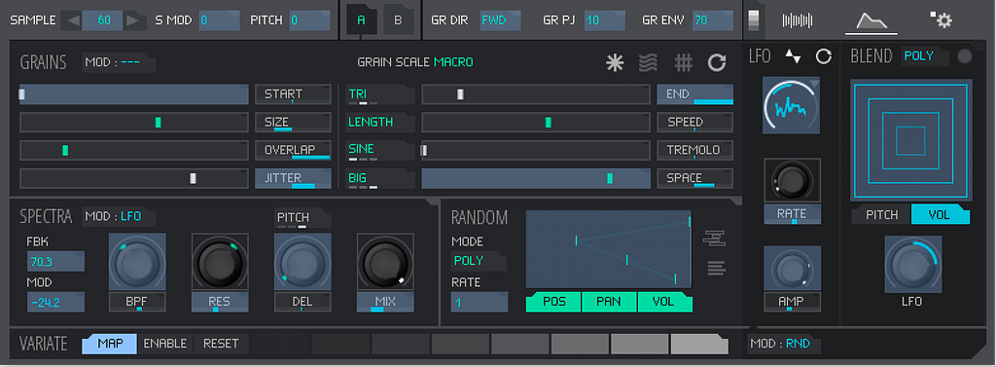The height and width of the screenshot is (367, 996).
Task: Click the Blend LFO knob
Action: [912, 264]
